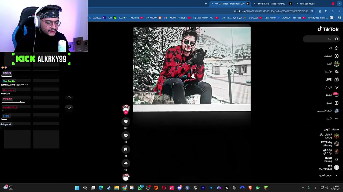Open the More three-dots menu in the sidebar

coord(337,118)
